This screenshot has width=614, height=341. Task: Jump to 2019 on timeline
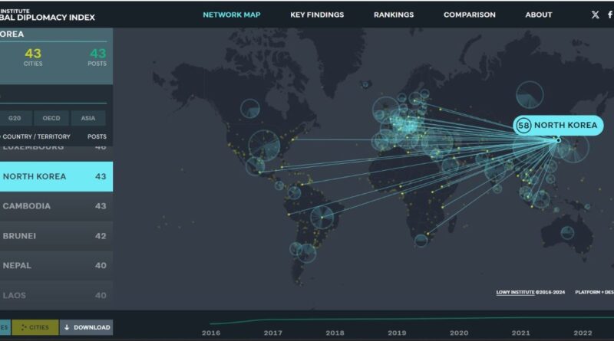pyautogui.click(x=397, y=333)
